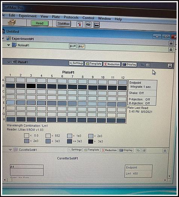Click the vertical scrollbar down arrow
This screenshot has height=197, width=179.
click(169, 176)
